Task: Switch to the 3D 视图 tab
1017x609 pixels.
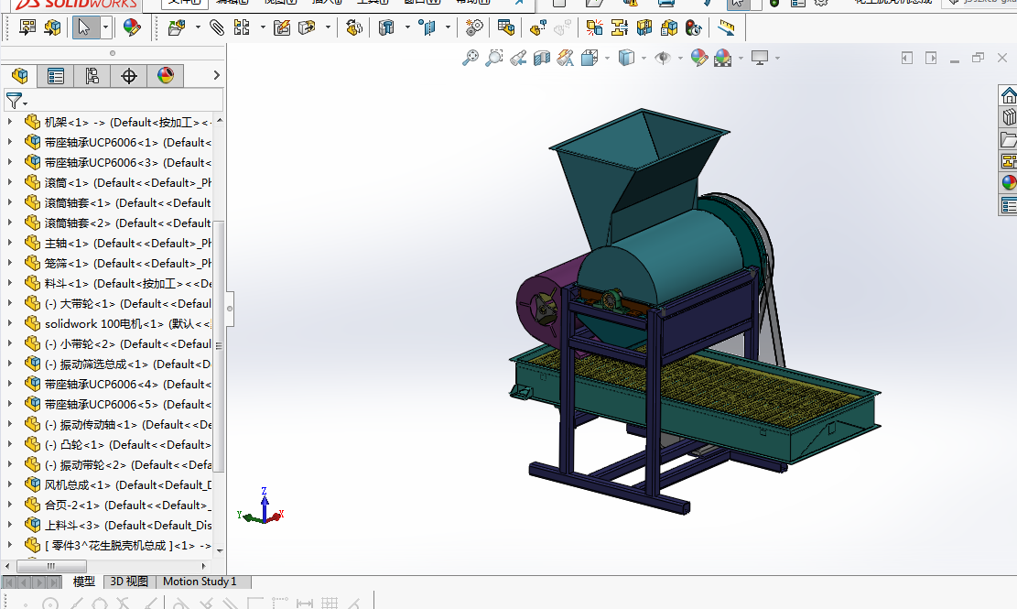Action: click(129, 582)
